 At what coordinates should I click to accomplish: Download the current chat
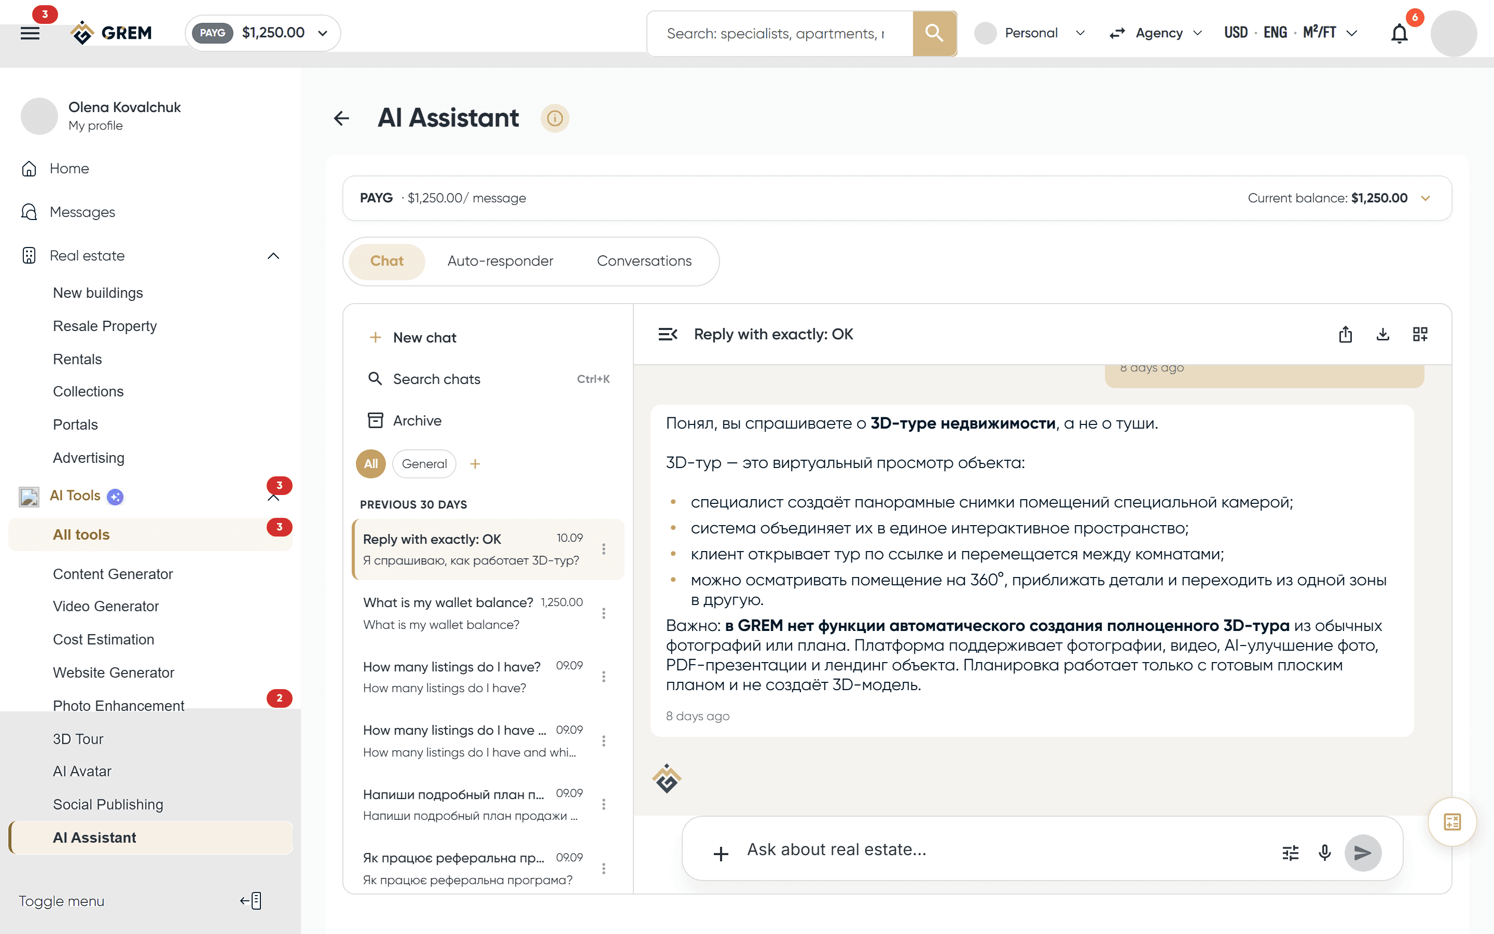1383,334
